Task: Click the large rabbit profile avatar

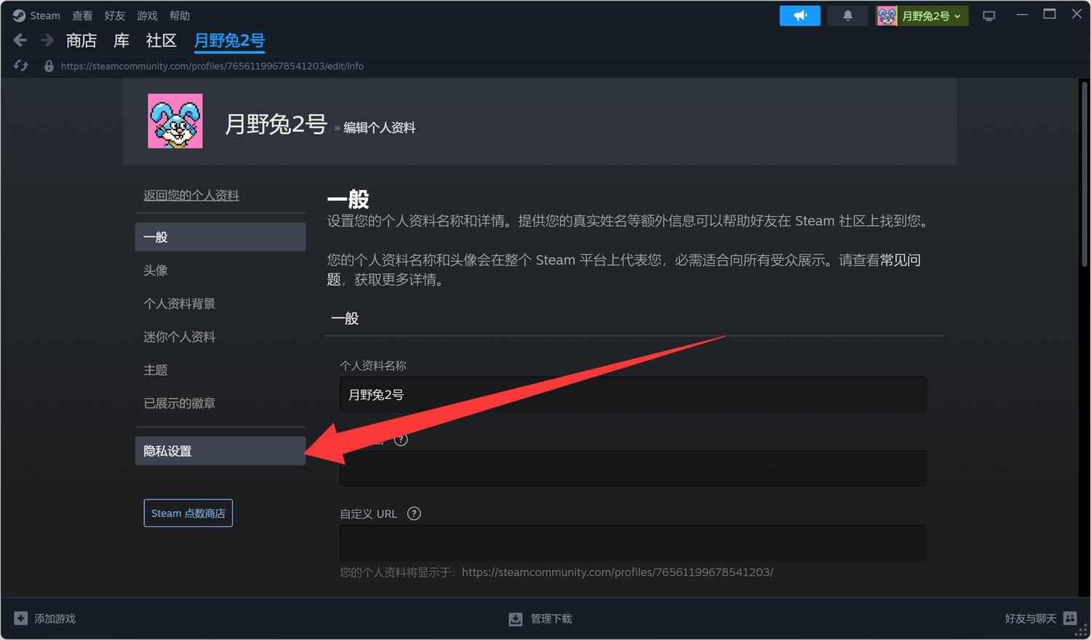Action: (x=175, y=121)
